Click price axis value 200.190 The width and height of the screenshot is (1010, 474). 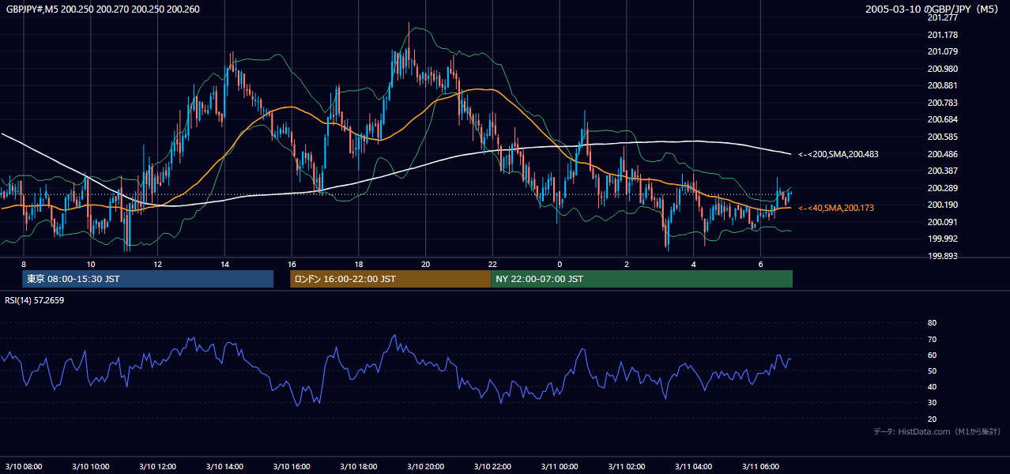tap(943, 205)
